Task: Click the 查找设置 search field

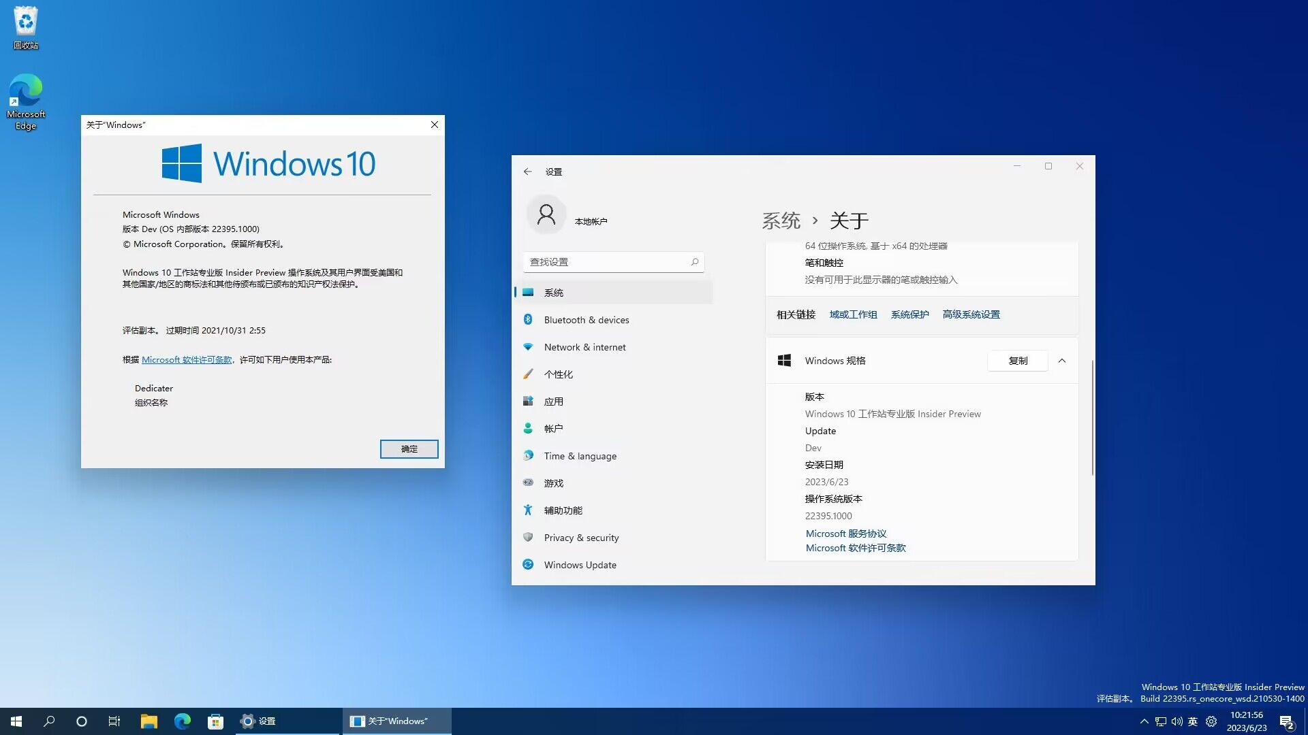Action: coord(606,262)
